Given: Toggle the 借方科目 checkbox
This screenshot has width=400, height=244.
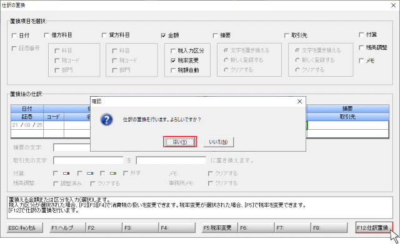Looking at the screenshot, I should [46, 35].
